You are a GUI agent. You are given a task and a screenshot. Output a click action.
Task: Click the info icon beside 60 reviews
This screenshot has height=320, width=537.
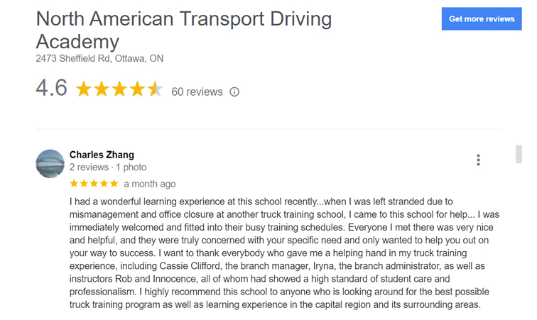coord(234,92)
